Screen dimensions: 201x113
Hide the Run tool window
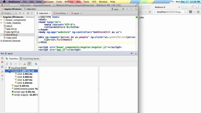pyautogui.click(x=136, y=53)
